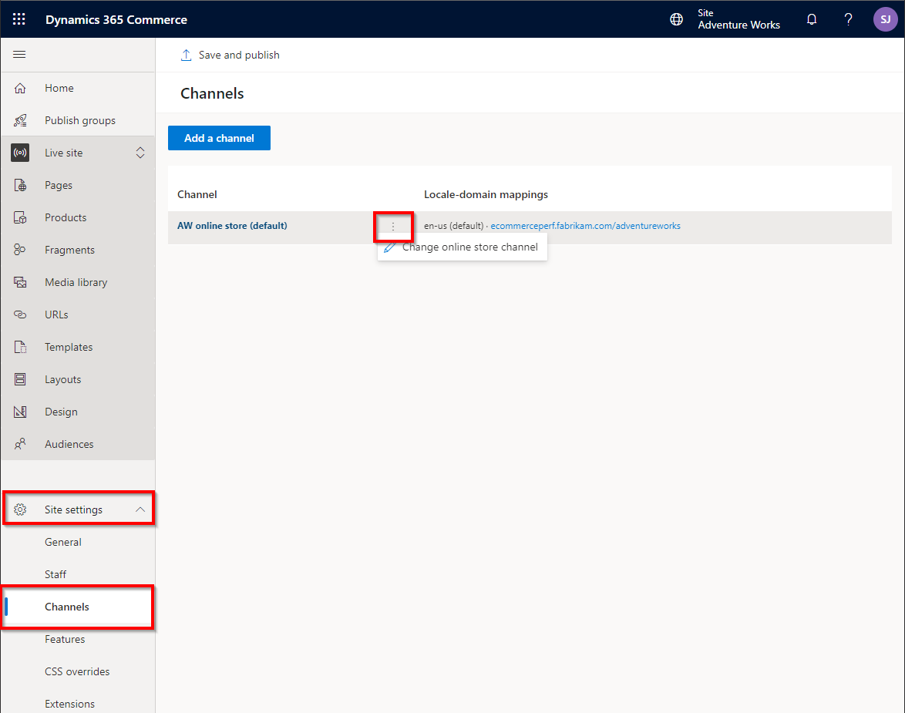
Task: Open the notifications bell icon
Action: pos(811,18)
